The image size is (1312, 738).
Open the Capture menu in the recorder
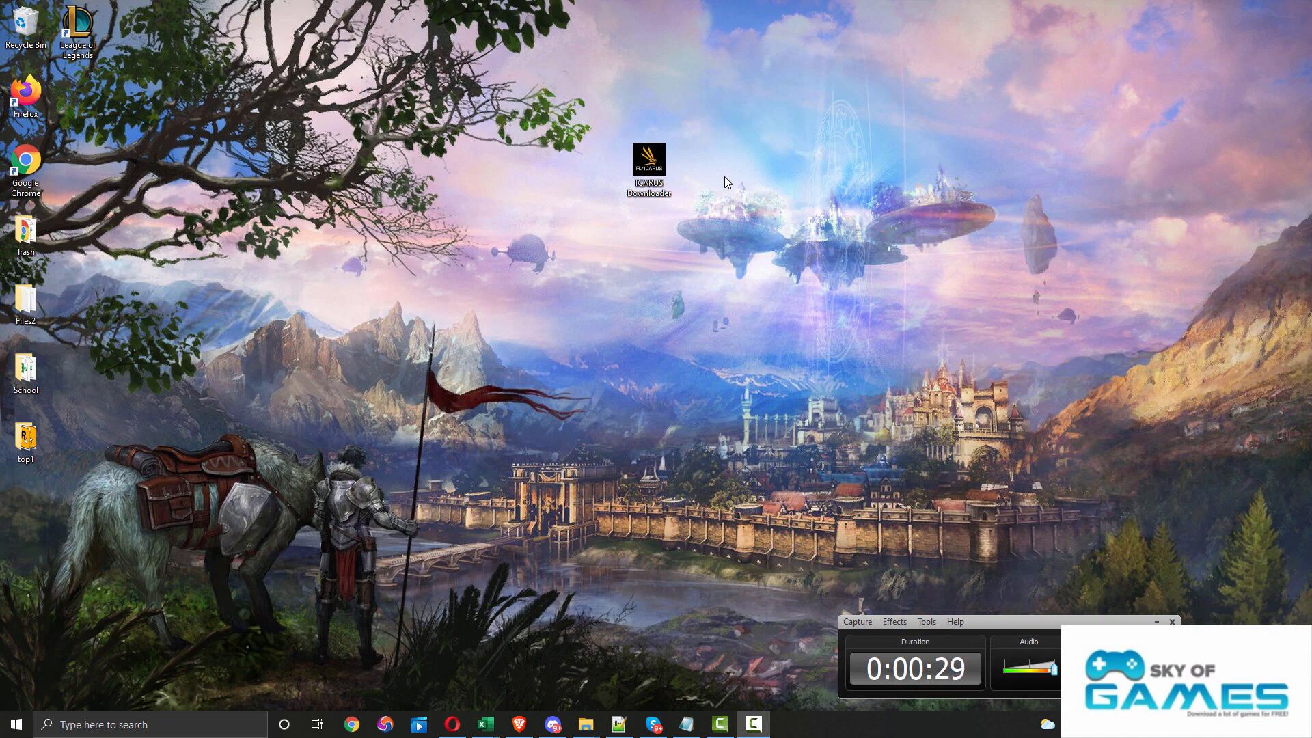click(857, 622)
